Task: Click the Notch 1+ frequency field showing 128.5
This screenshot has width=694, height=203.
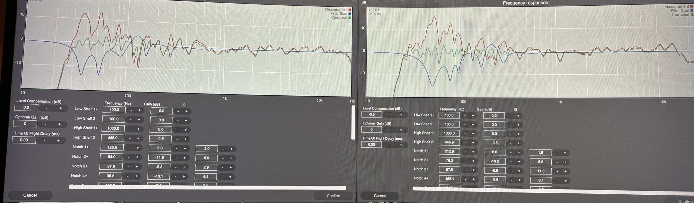Action: (x=112, y=147)
